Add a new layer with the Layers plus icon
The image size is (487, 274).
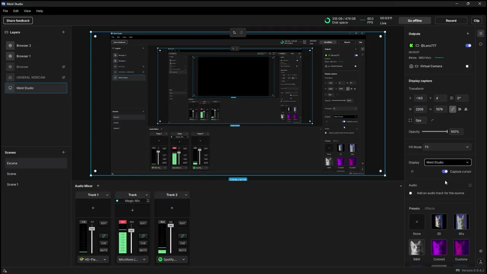click(x=63, y=32)
